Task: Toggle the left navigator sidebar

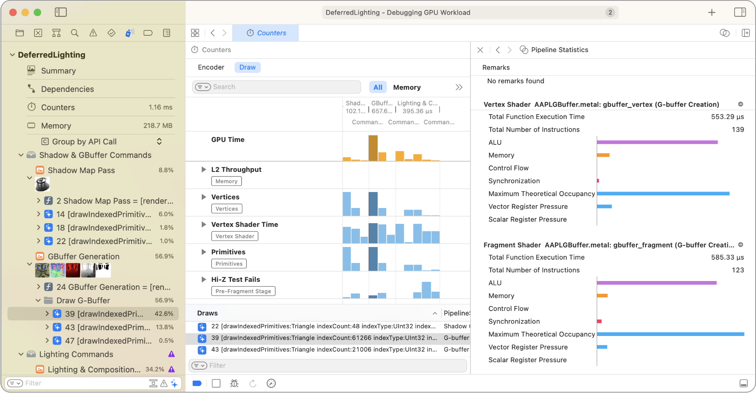Action: tap(61, 12)
